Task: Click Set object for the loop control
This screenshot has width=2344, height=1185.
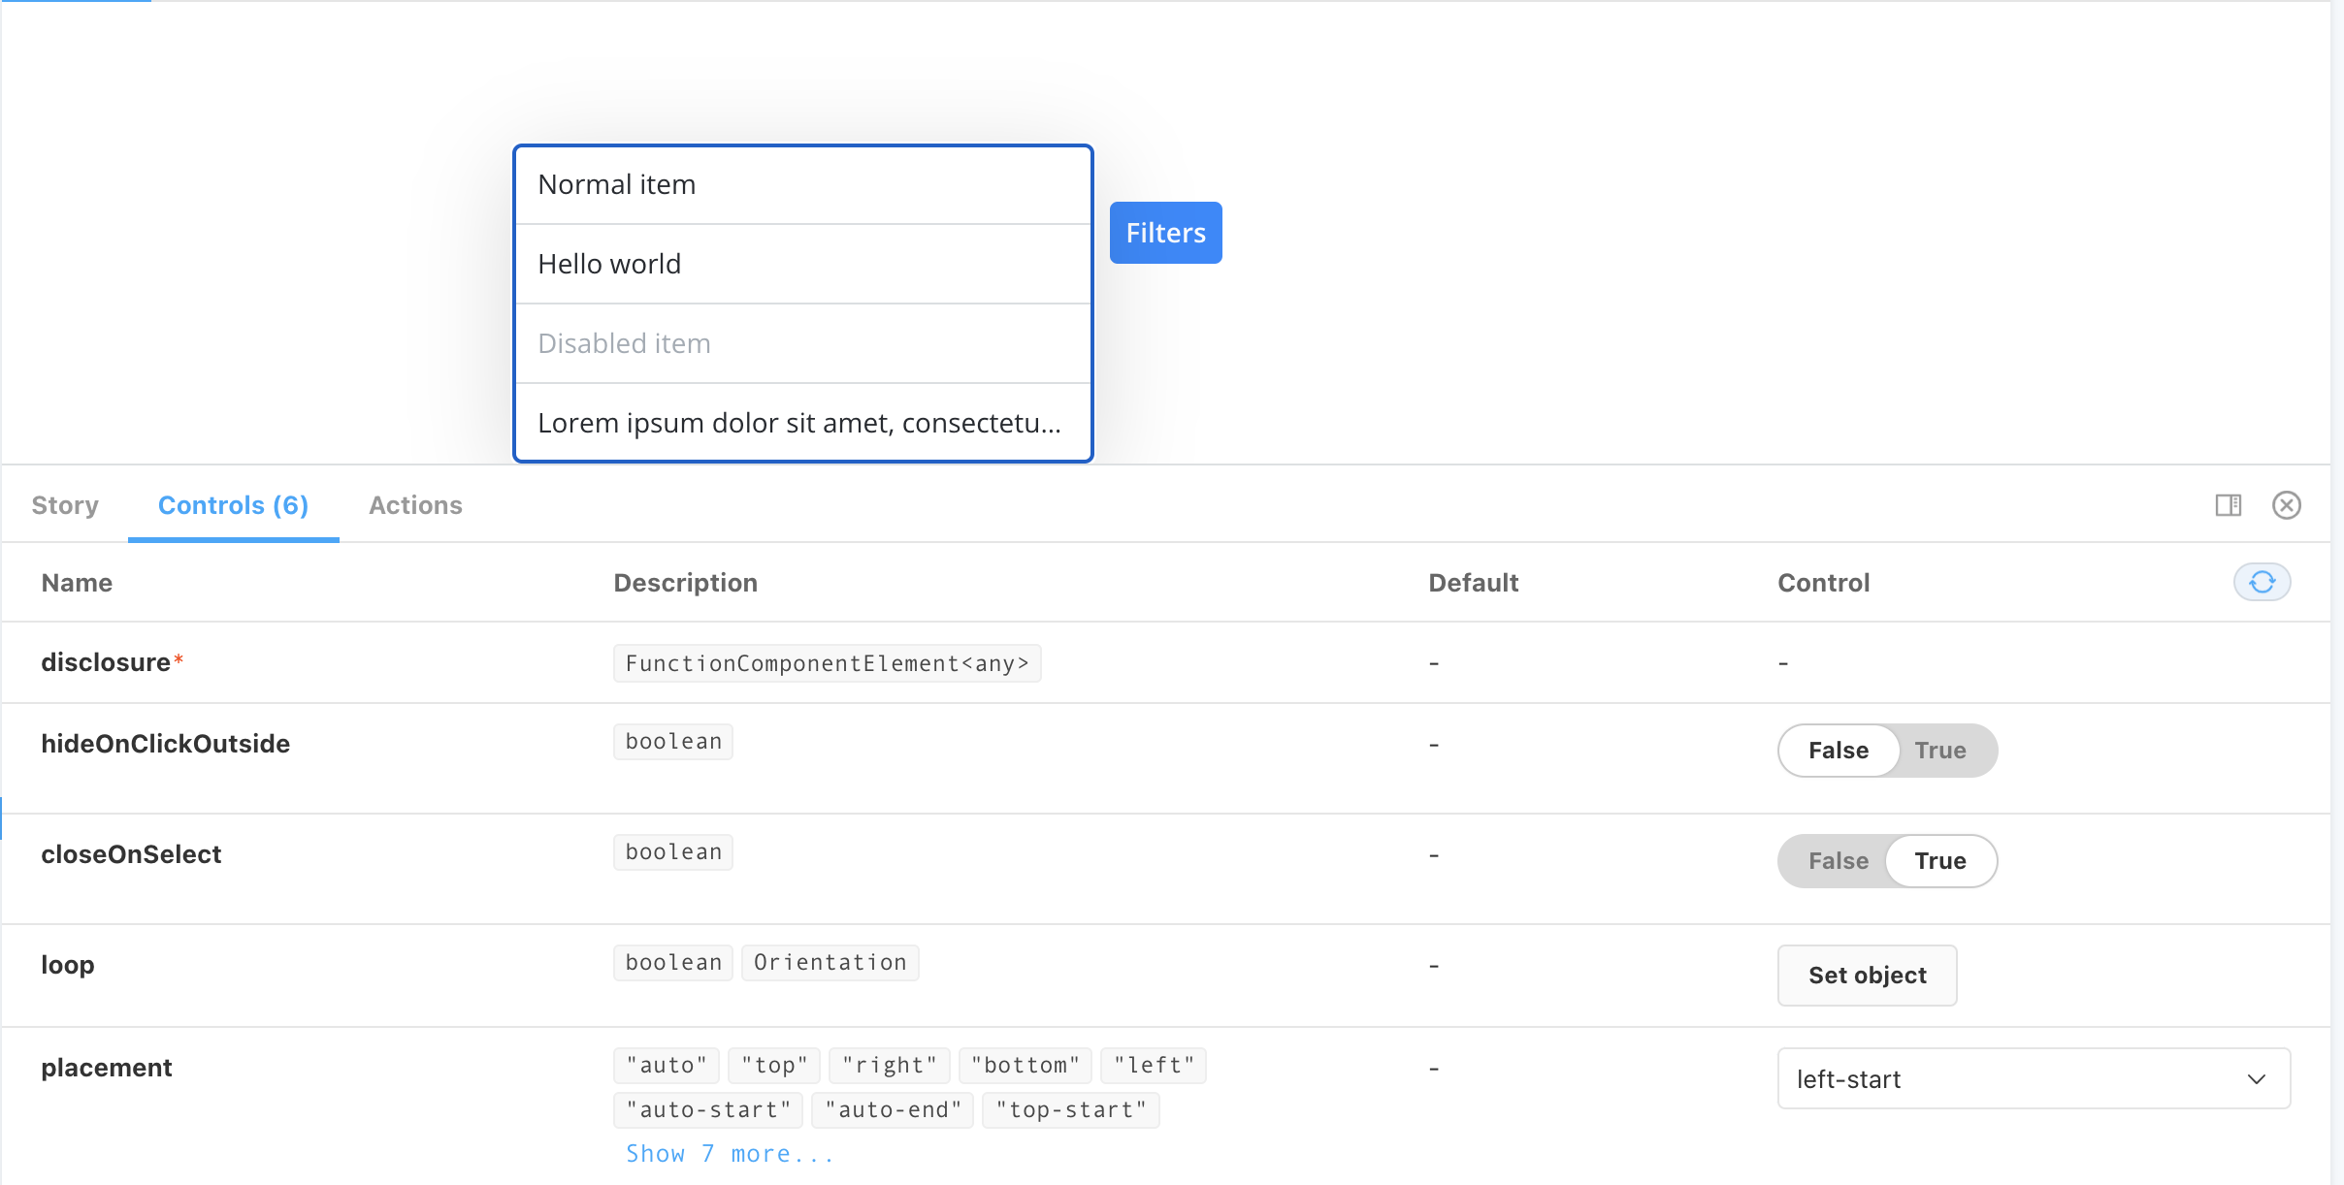Action: click(1866, 976)
